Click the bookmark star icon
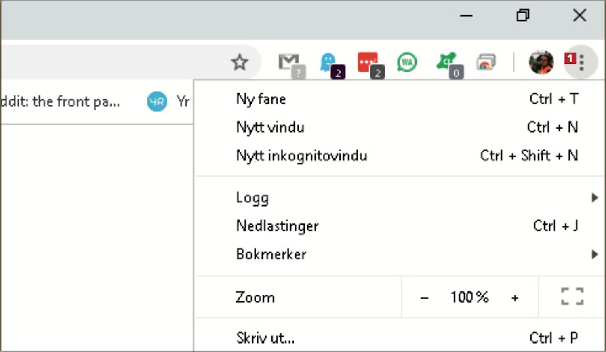606x352 pixels. click(x=240, y=63)
